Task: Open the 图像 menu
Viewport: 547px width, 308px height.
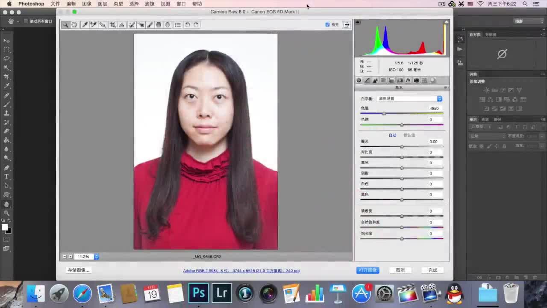Action: (x=87, y=4)
